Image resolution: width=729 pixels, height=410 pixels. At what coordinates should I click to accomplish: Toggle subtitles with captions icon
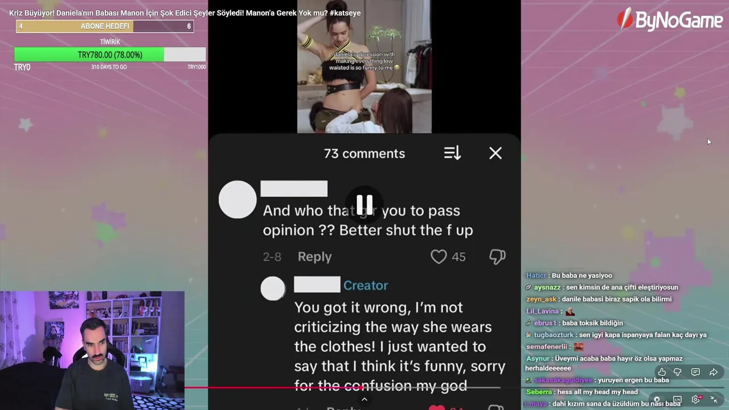[677, 400]
